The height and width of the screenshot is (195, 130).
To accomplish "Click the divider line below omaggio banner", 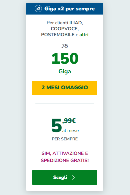I will (x=65, y=103).
